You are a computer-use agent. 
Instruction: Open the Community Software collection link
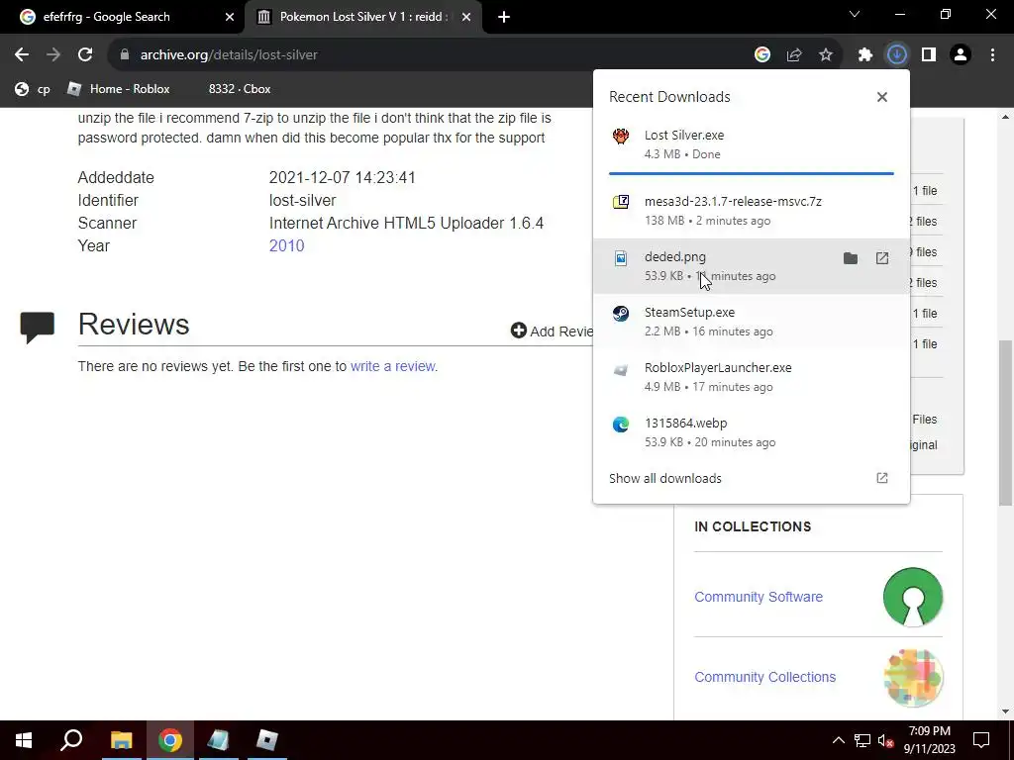758,597
